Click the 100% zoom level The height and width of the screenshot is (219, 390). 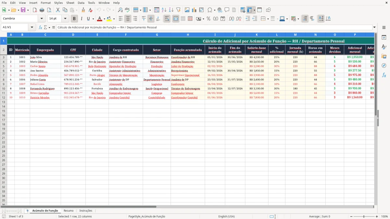coord(384,216)
